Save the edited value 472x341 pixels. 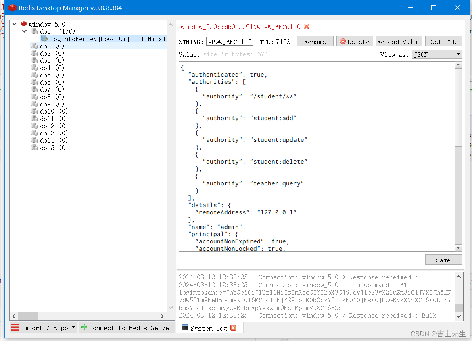tap(443, 260)
